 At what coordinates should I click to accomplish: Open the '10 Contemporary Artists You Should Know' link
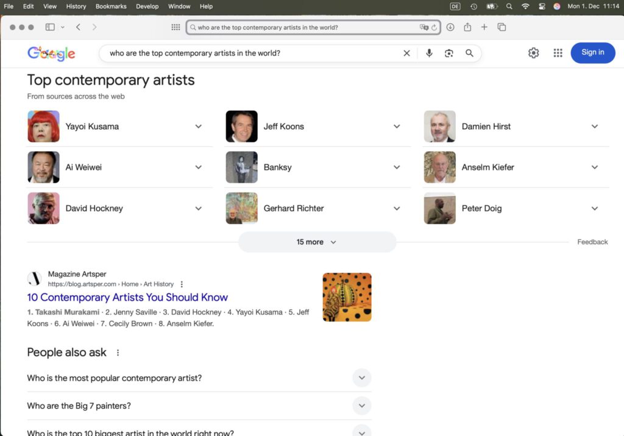(127, 297)
